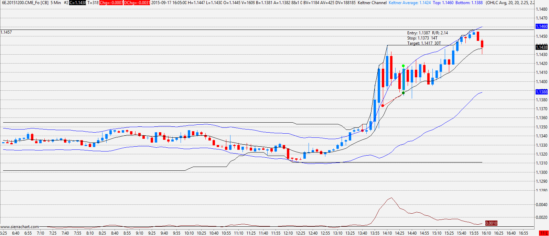Click the 1.1350 price scale label
The width and height of the screenshot is (549, 236).
[x=542, y=127]
